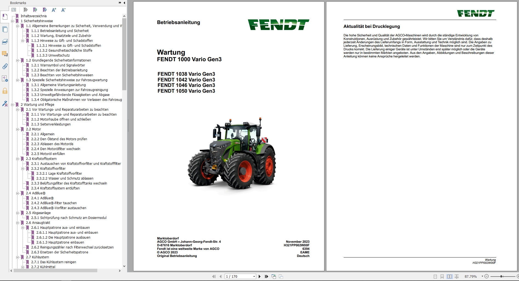This screenshot has width=519, height=281.
Task: Select continuous facing view mode
Action: [x=457, y=277]
